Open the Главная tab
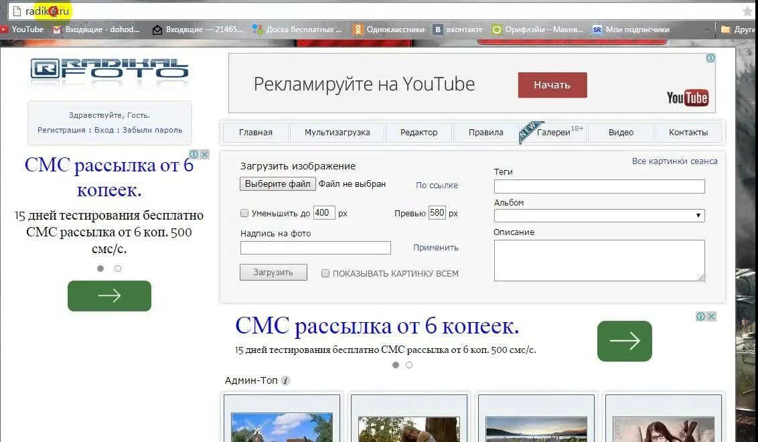The width and height of the screenshot is (758, 442). [256, 133]
